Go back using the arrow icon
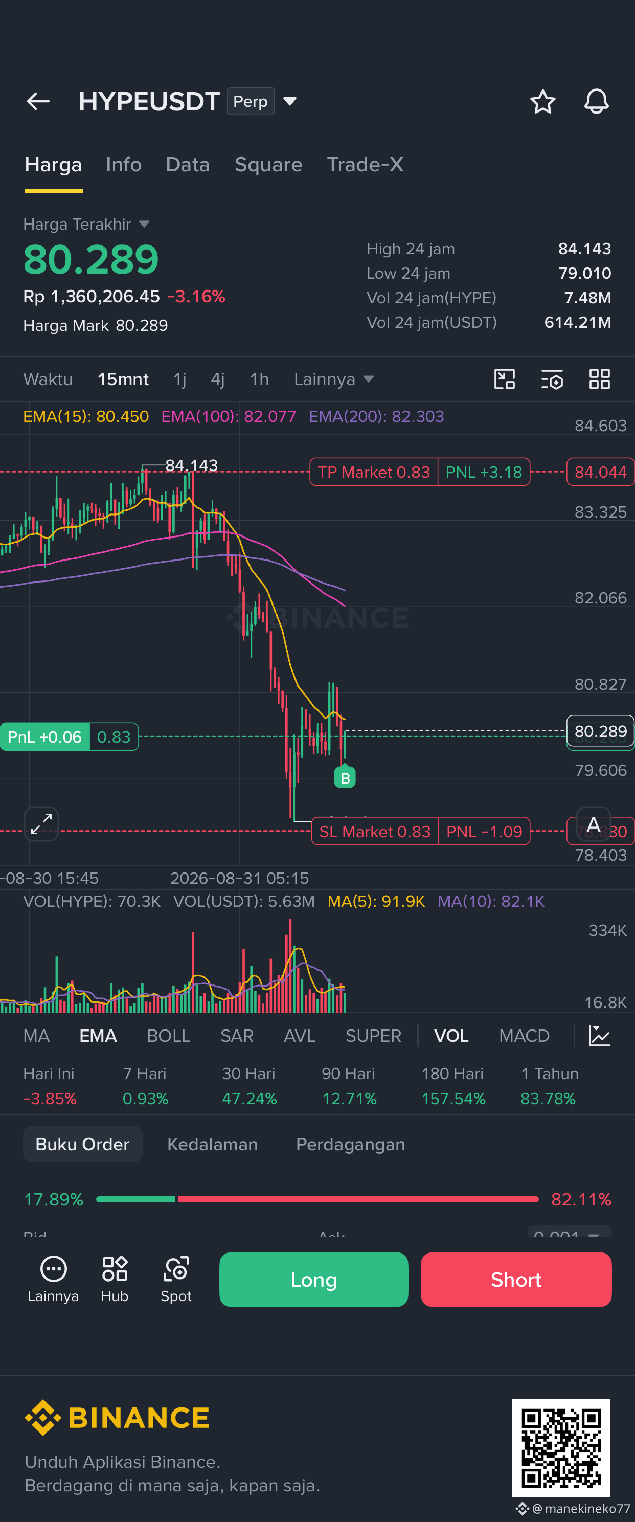 tap(38, 102)
